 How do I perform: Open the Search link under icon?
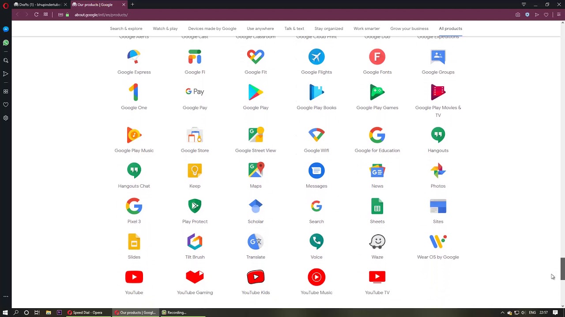pos(316,221)
